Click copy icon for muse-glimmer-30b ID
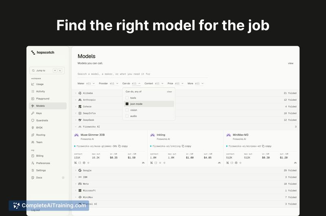Screen dimensions: 326x216 (119, 146)
